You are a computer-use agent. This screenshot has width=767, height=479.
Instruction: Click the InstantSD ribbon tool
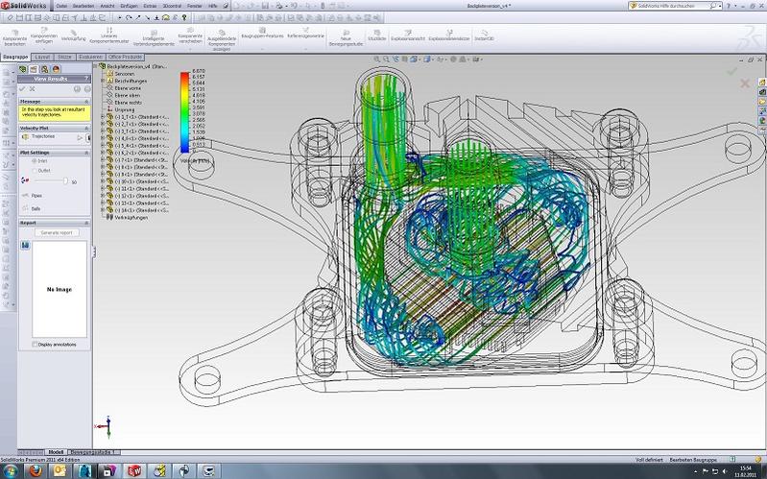(484, 36)
